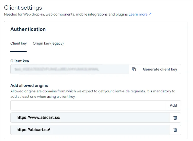Click the Client settings page title
The height and width of the screenshot is (141, 193).
pyautogui.click(x=23, y=8)
